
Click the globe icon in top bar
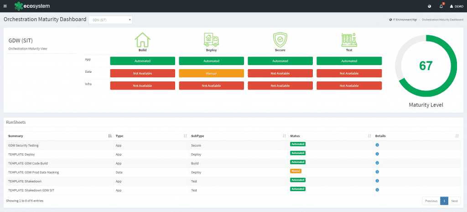(429, 6)
